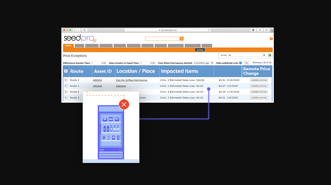Select the pricing sub-tab
This screenshot has width=331, height=185.
point(200,50)
